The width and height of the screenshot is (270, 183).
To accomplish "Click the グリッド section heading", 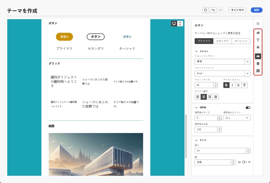I will click(54, 64).
